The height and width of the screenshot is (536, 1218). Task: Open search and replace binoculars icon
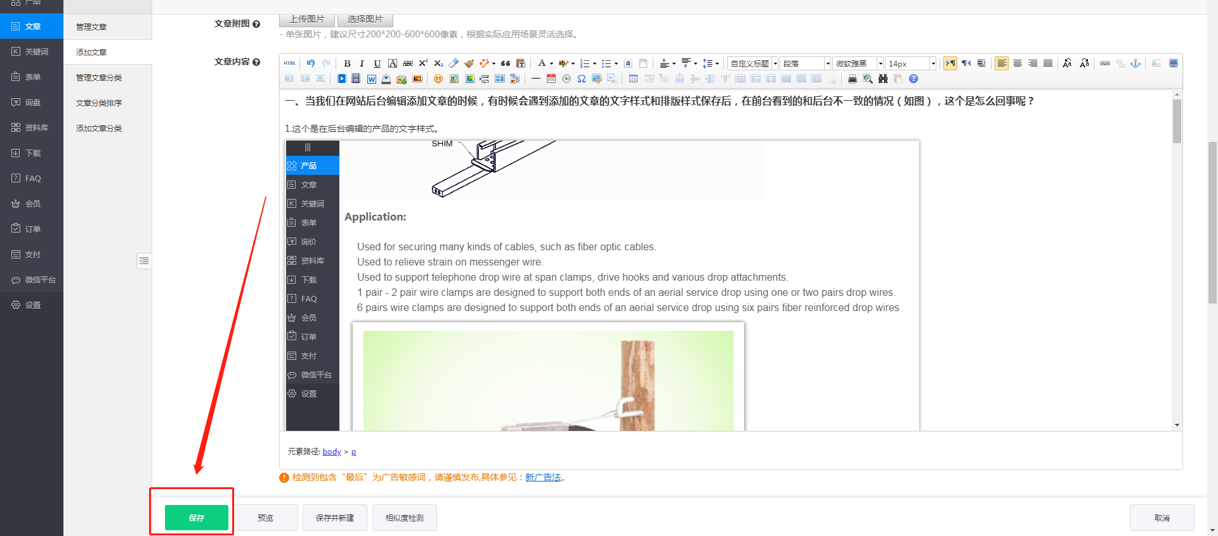point(883,79)
